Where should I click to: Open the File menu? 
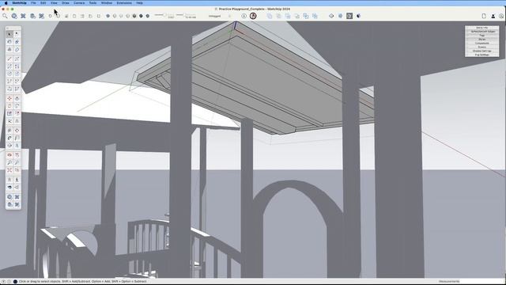coord(33,3)
